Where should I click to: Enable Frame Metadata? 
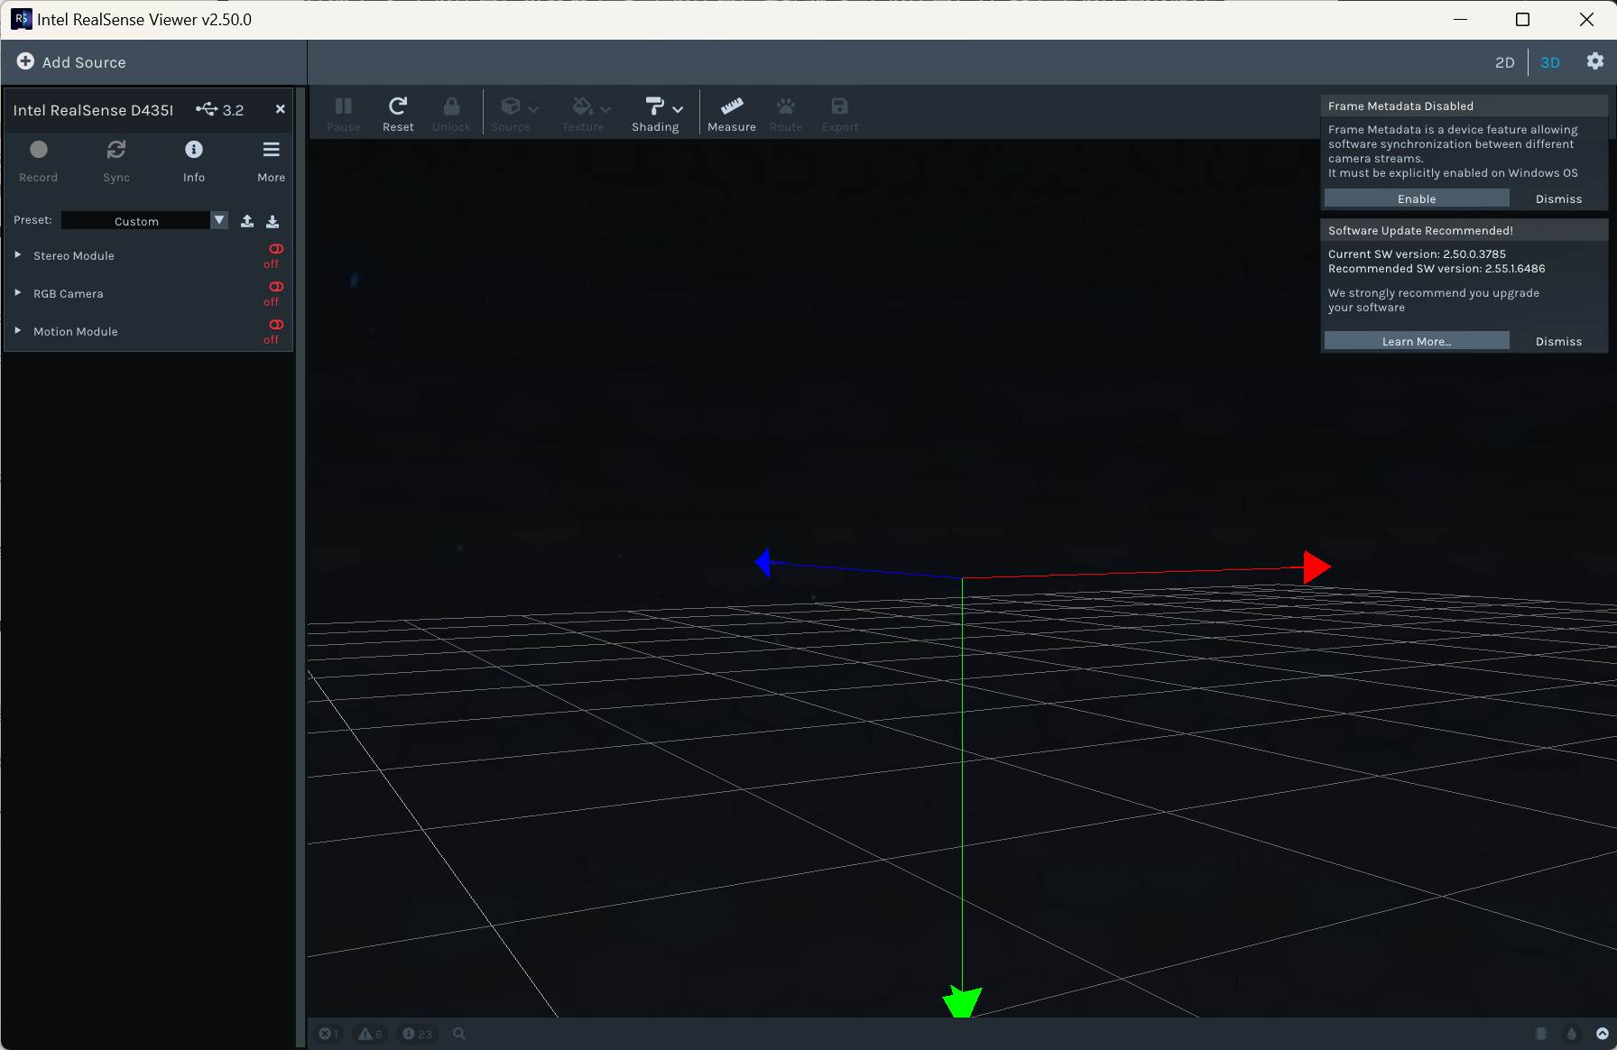(x=1417, y=198)
